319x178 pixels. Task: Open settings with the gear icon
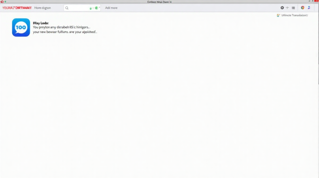click(282, 8)
